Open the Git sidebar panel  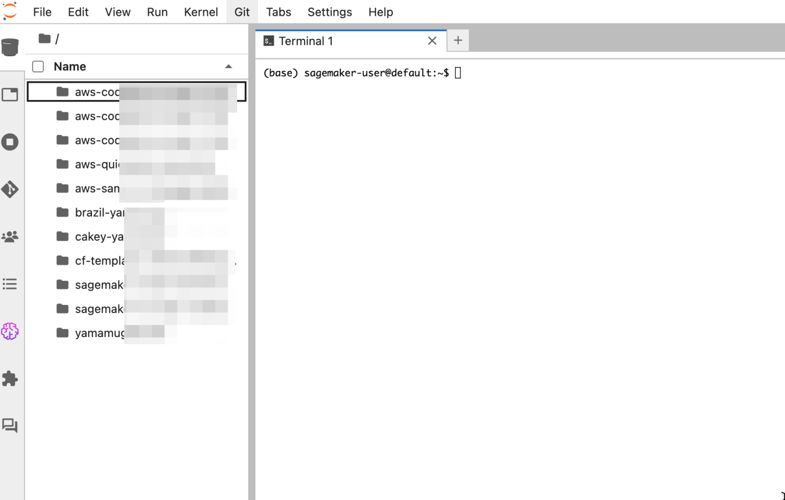click(x=10, y=189)
